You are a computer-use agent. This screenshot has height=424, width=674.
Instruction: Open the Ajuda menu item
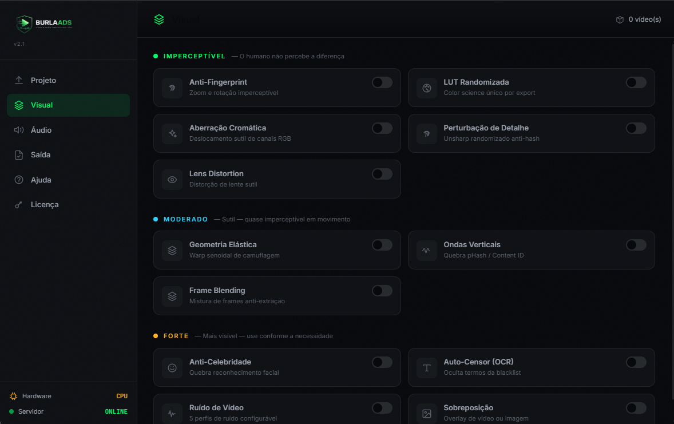point(68,180)
